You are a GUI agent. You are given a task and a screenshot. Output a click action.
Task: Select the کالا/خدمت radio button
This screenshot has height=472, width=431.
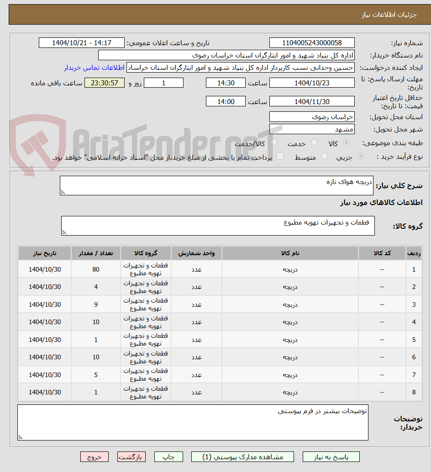pos(273,142)
